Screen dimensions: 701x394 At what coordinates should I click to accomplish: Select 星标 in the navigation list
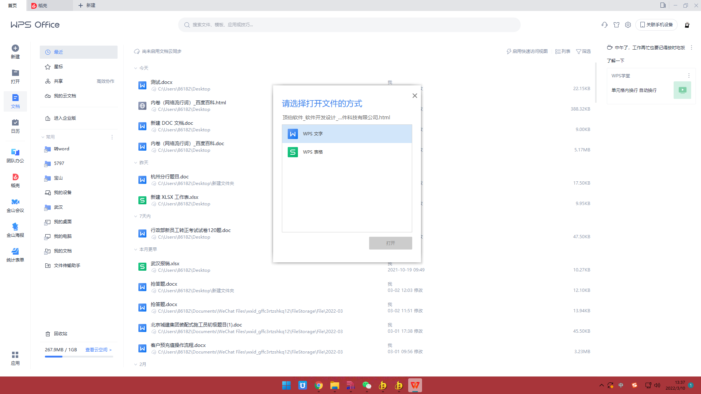[x=58, y=67]
